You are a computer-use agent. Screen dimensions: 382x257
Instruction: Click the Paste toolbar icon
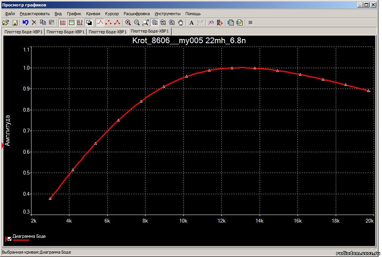click(52, 23)
